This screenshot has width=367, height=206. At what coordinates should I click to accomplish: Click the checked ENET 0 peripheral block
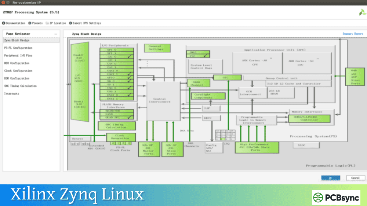point(117,95)
